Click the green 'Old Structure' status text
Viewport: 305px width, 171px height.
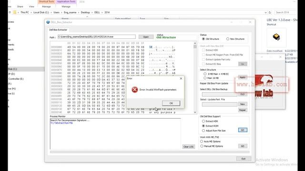(166, 38)
